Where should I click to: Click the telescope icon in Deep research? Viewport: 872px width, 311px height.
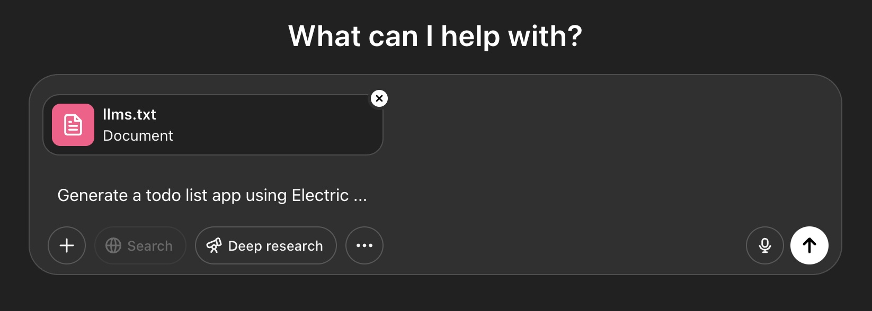pyautogui.click(x=214, y=245)
